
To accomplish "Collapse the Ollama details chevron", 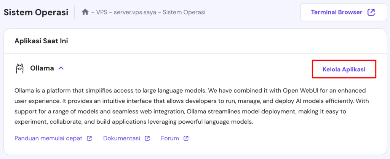I will pos(61,69).
